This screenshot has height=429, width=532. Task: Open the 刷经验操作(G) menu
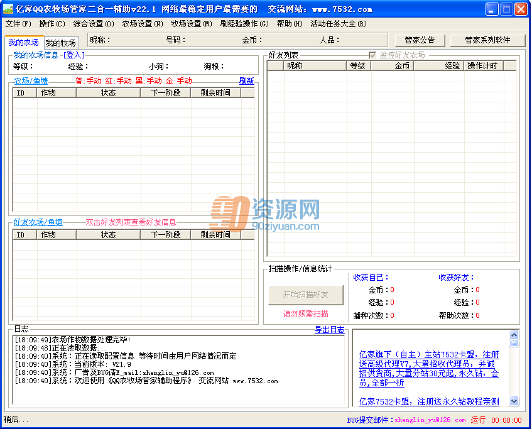244,24
